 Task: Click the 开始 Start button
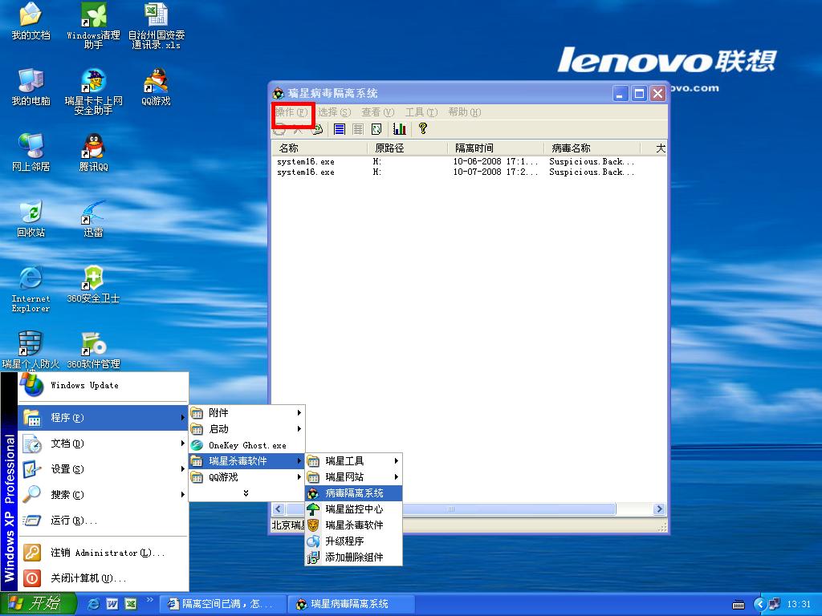click(x=39, y=604)
